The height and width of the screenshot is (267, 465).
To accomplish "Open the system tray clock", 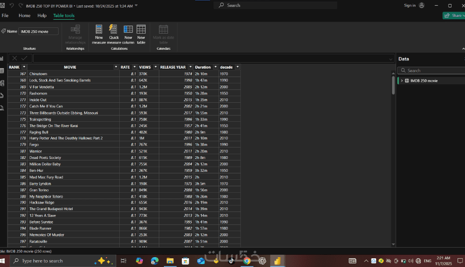I will [x=443, y=261].
